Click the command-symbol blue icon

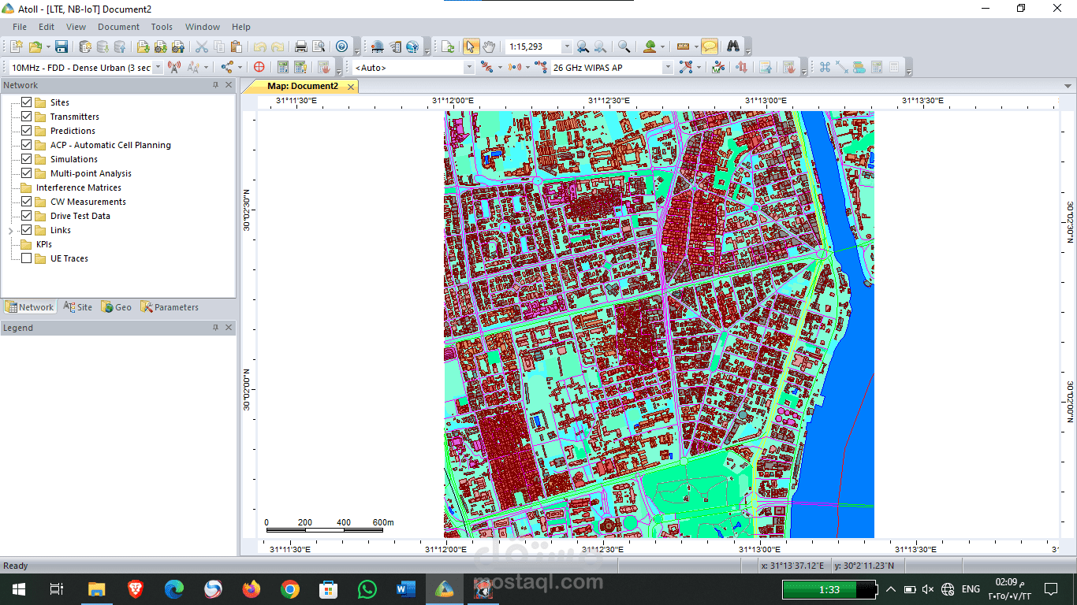(825, 68)
